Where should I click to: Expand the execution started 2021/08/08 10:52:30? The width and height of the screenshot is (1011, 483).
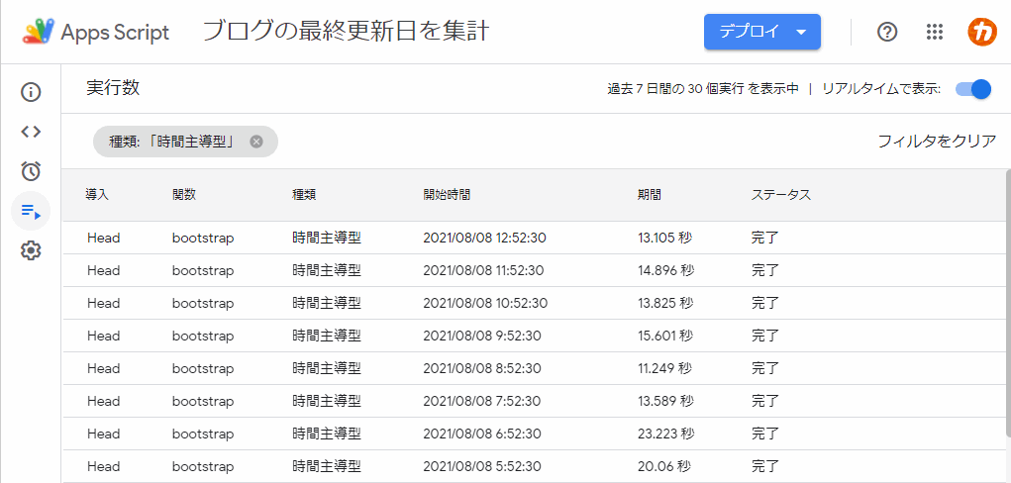tap(535, 303)
